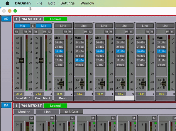Invert phase (Ph) on channel 3
The height and width of the screenshot is (131, 176).
[x=65, y=32]
